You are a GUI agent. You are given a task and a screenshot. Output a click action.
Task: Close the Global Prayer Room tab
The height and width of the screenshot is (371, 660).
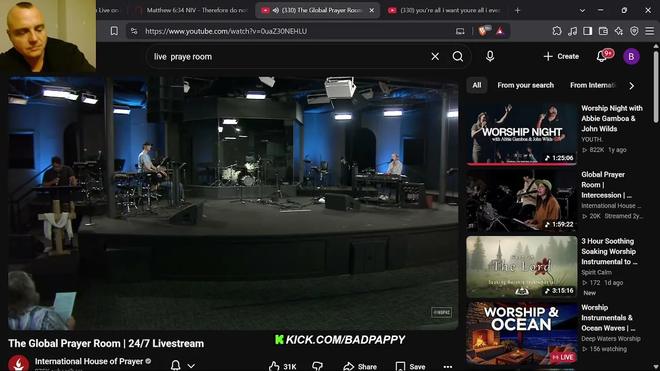372,10
